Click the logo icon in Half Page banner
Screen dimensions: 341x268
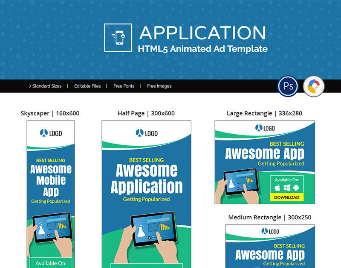point(139,133)
